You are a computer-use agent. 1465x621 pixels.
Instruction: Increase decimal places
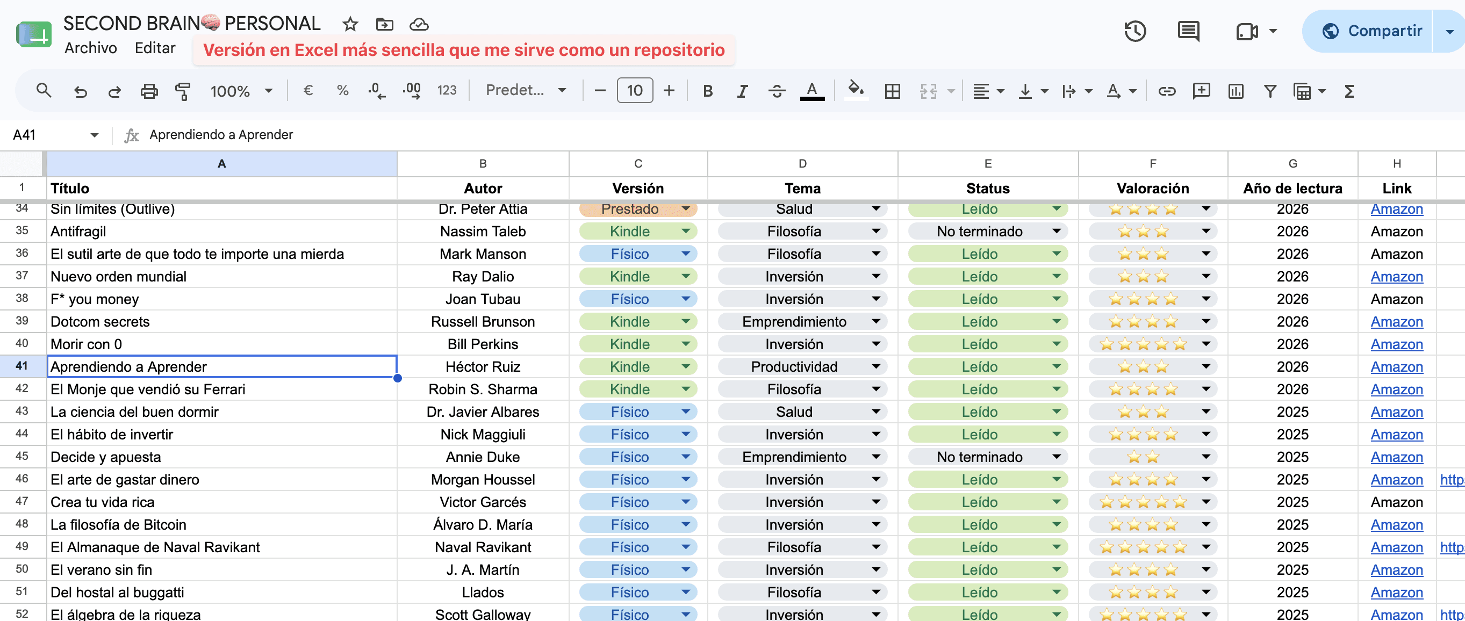412,90
